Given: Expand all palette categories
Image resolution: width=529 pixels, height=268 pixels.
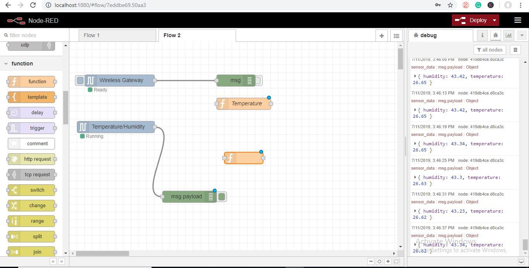Looking at the screenshot, I should pos(61,261).
